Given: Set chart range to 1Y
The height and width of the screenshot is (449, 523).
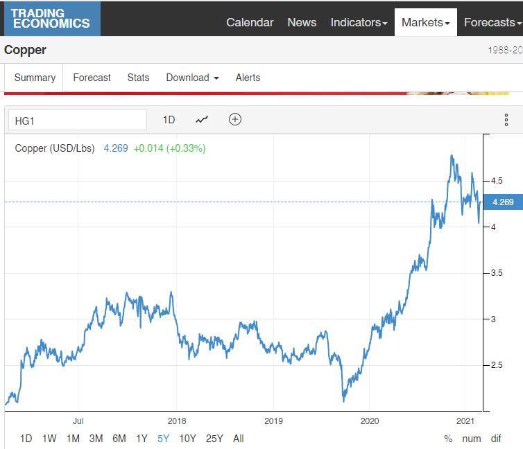Looking at the screenshot, I should coord(142,439).
